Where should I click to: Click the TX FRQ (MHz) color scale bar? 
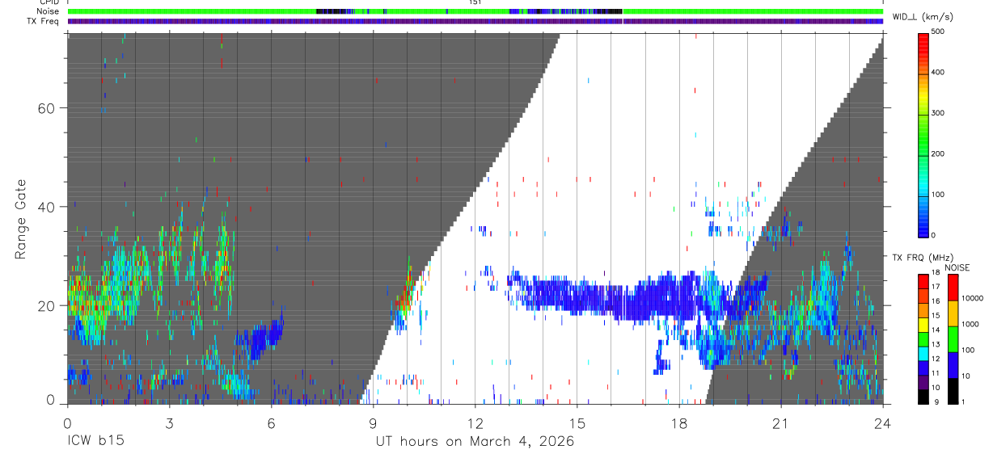tap(923, 338)
